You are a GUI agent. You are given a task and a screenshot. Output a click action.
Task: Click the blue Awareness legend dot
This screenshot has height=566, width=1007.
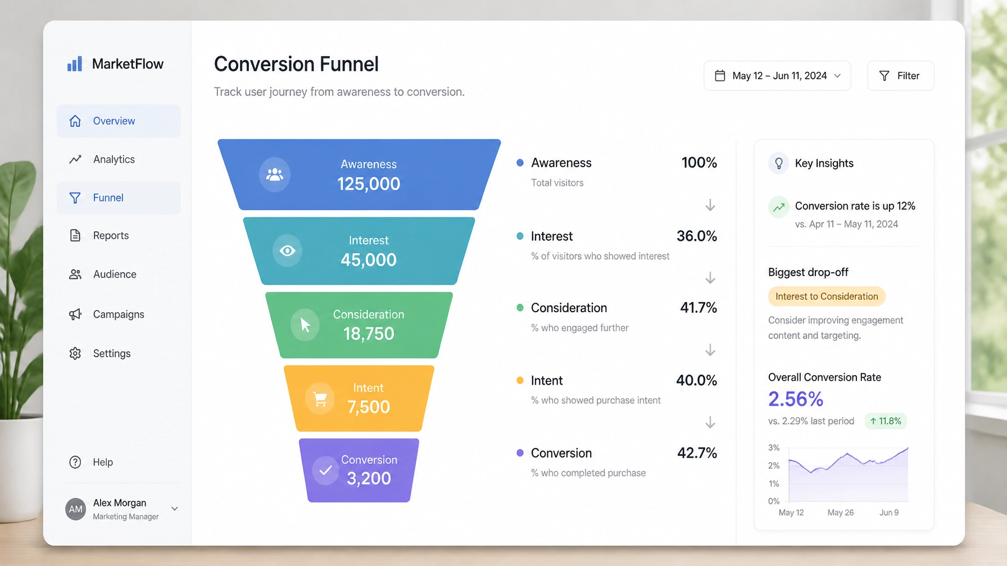click(x=520, y=163)
